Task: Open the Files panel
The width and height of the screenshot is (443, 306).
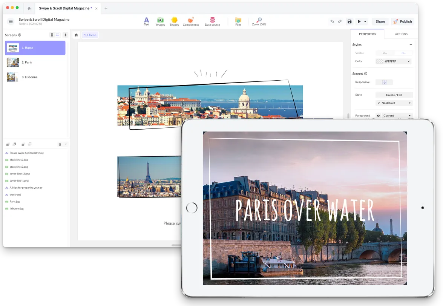Action: pos(238,21)
